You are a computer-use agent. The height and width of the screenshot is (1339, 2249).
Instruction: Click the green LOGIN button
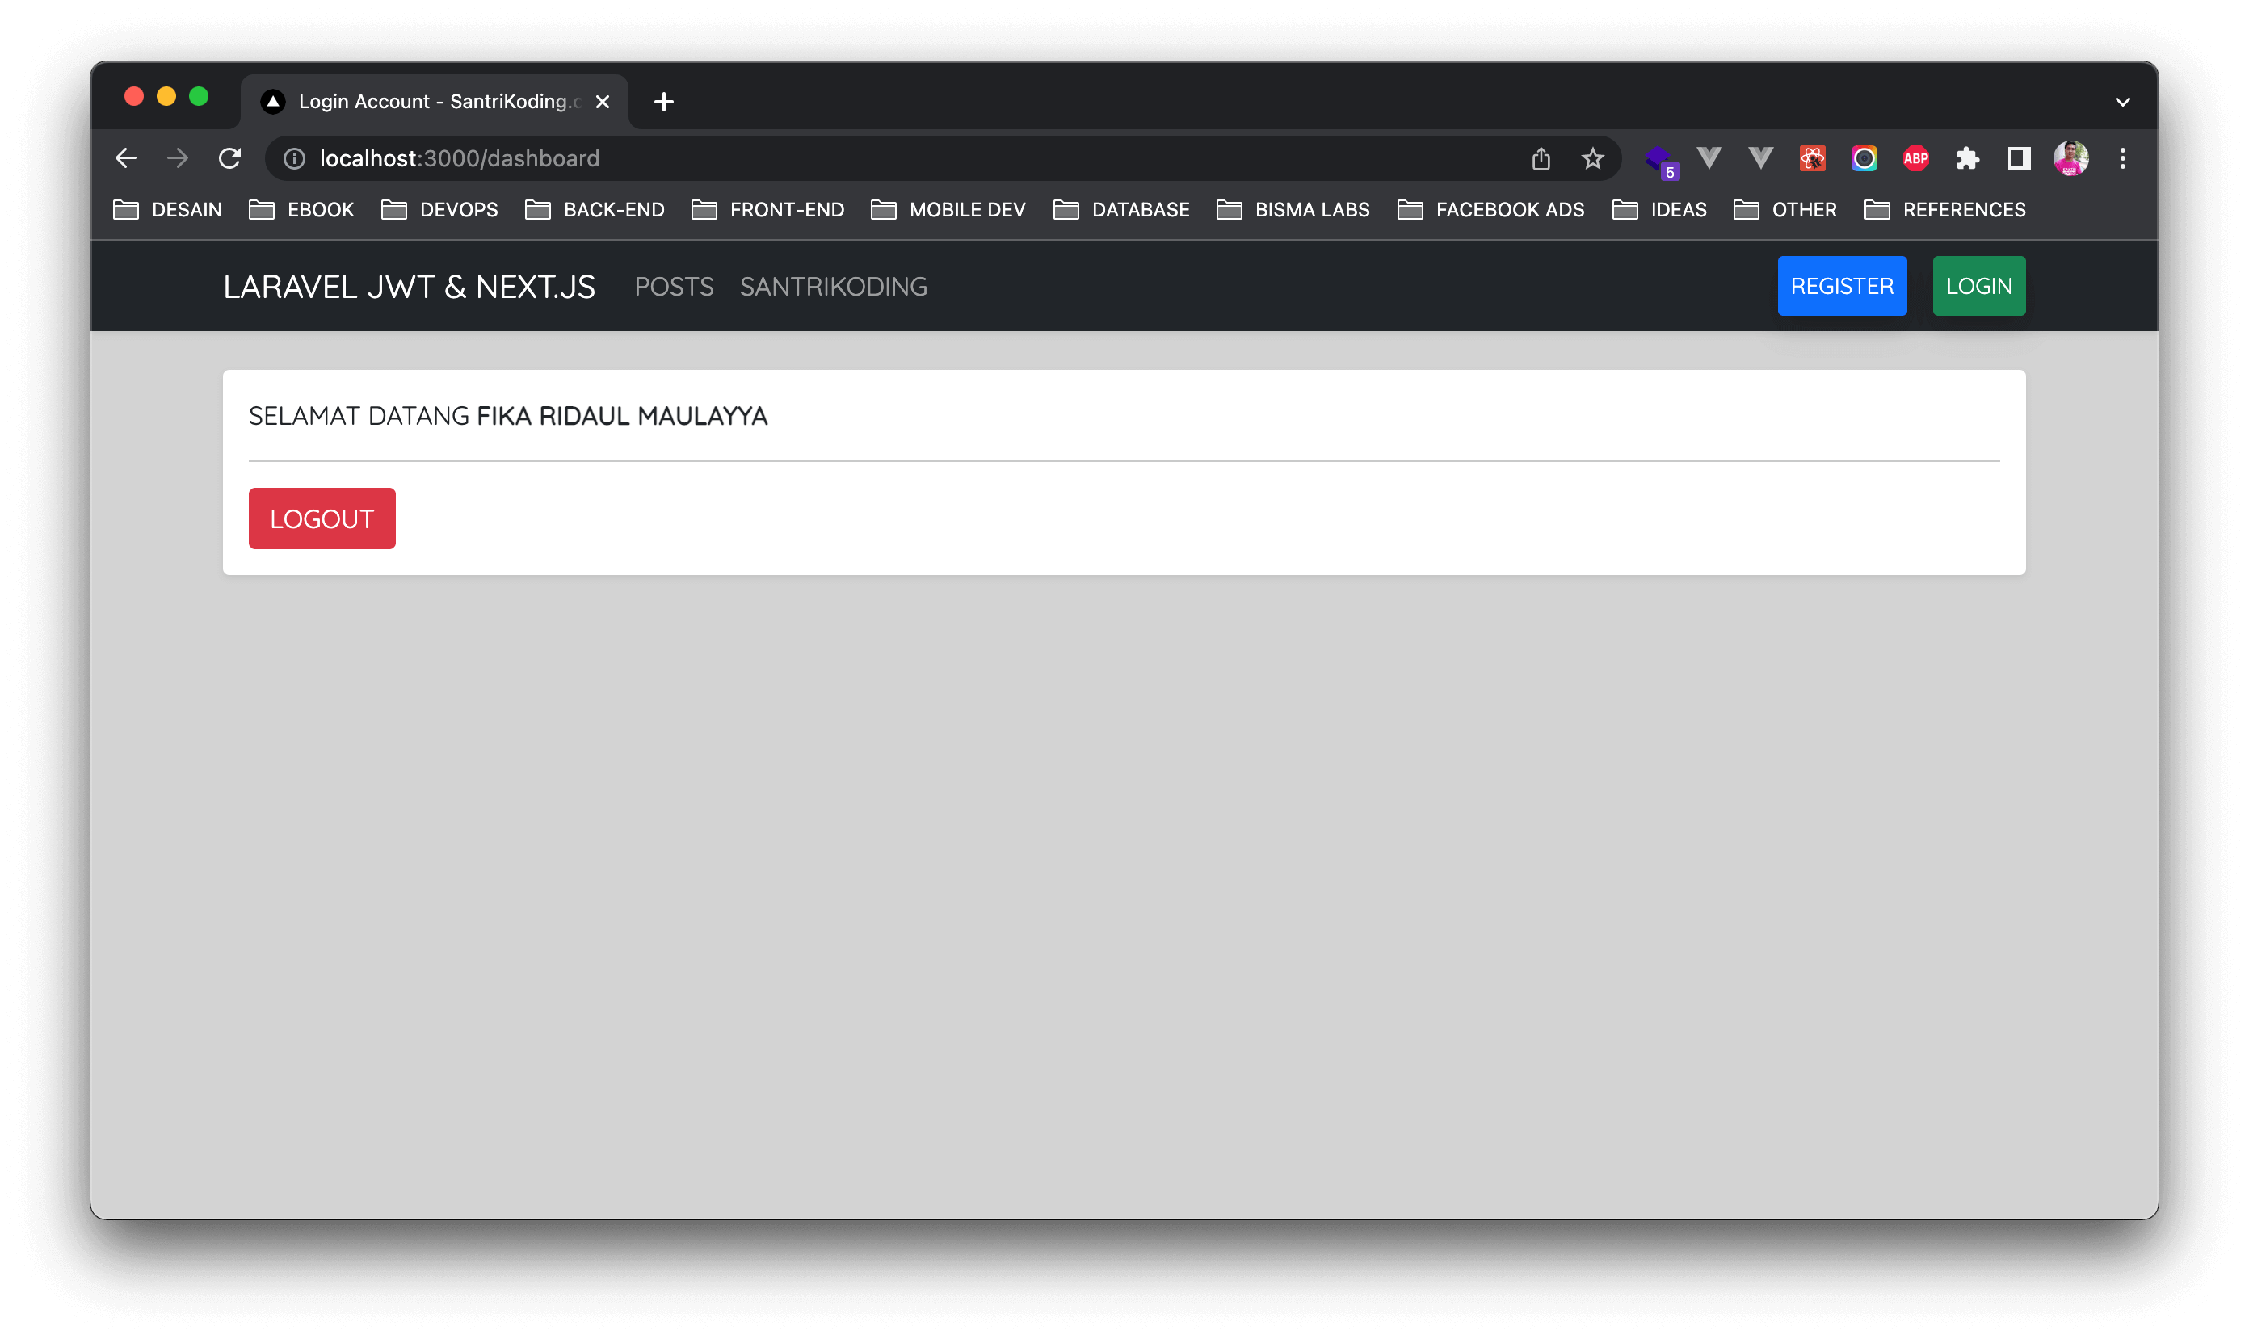click(x=1978, y=286)
